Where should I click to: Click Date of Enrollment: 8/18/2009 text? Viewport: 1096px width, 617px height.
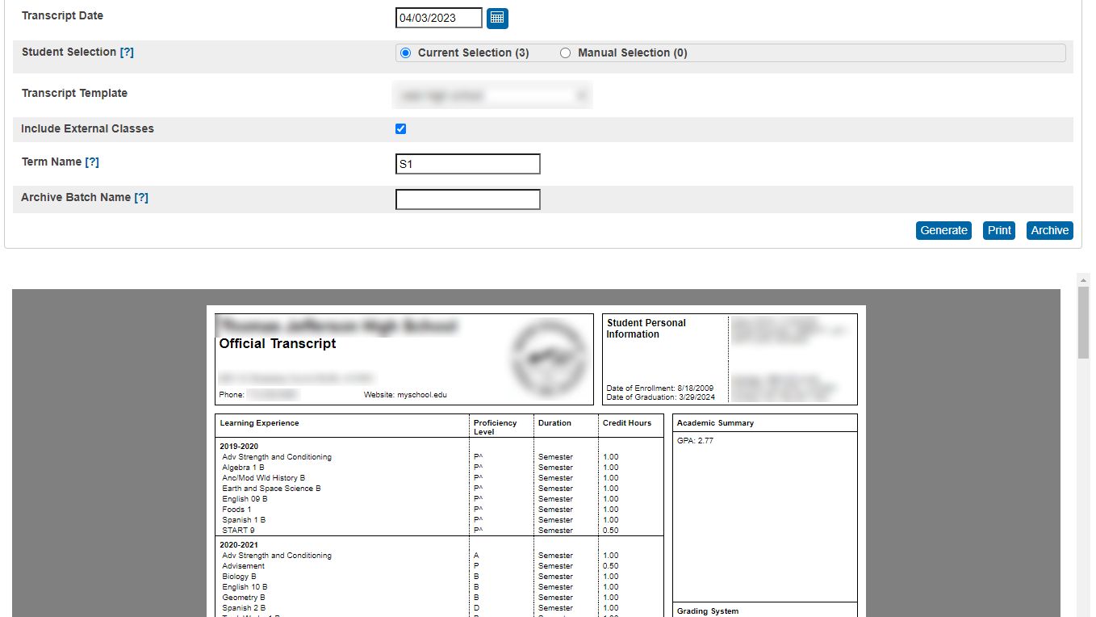point(660,388)
